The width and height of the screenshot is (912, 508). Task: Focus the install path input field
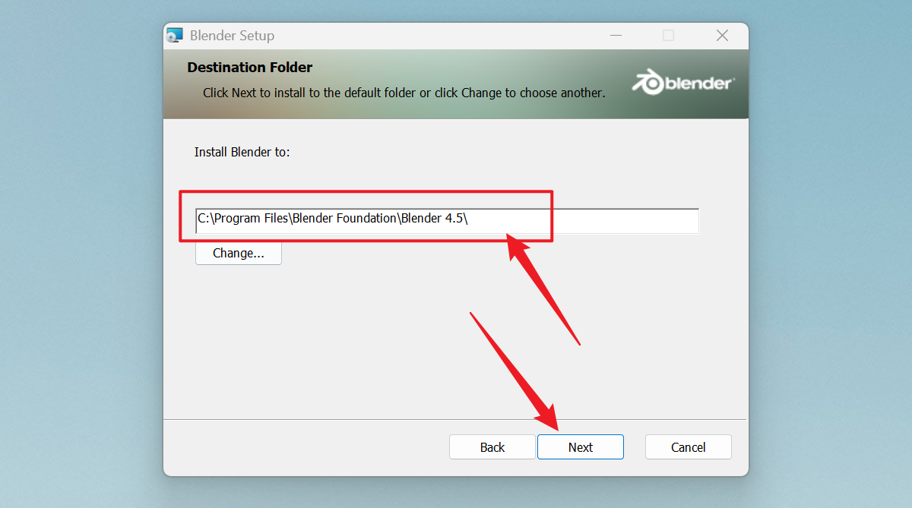[x=447, y=220]
